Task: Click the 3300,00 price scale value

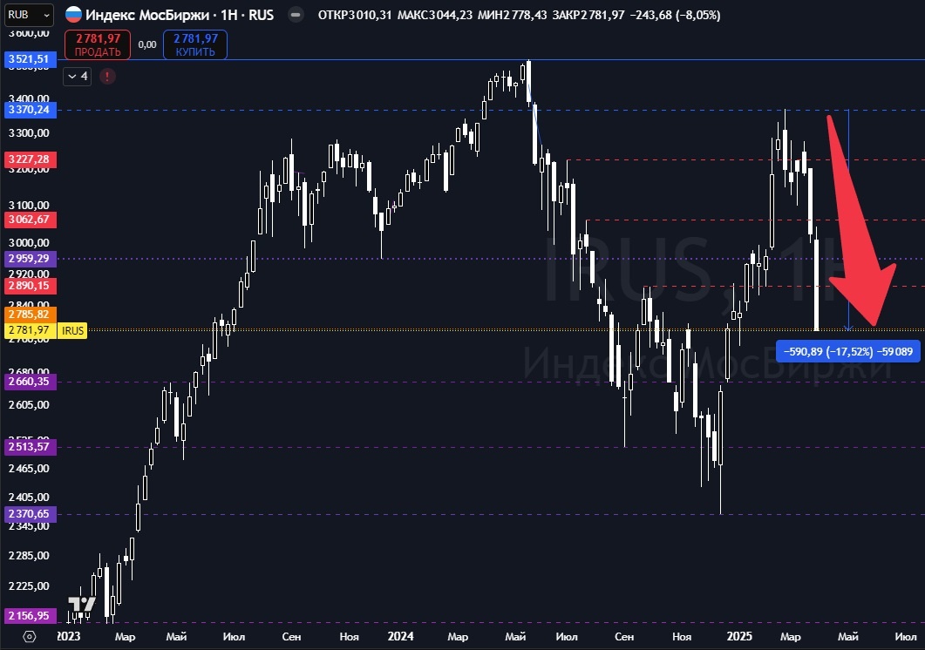Action: point(29,133)
